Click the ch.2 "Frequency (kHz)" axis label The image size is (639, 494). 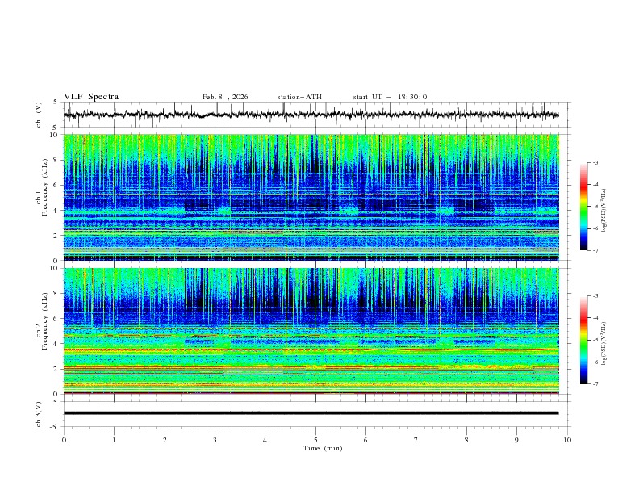pos(45,320)
